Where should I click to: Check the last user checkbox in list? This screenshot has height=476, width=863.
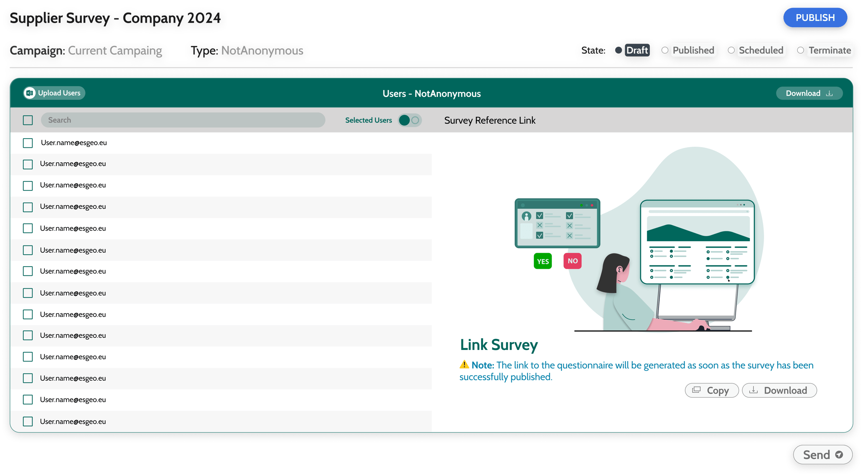(x=28, y=421)
